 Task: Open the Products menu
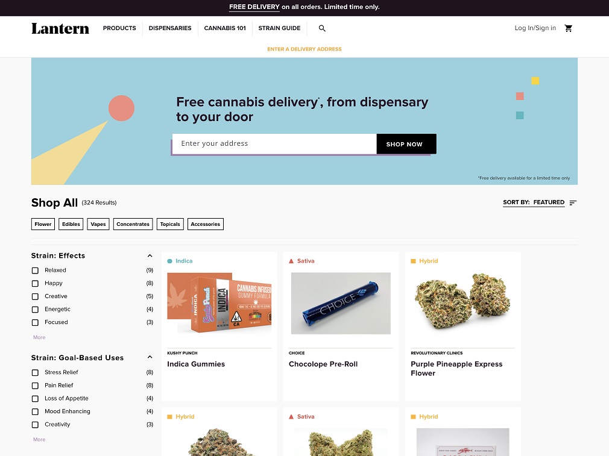[119, 28]
